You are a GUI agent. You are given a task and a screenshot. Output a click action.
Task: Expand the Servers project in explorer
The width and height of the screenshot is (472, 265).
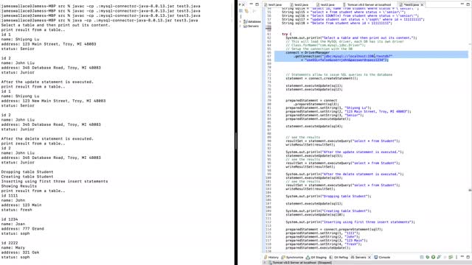coord(240,26)
